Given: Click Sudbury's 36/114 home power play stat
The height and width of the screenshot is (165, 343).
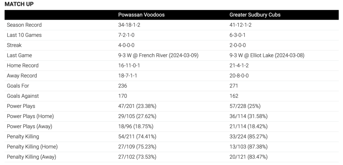Looking at the screenshot, I should point(249,116).
